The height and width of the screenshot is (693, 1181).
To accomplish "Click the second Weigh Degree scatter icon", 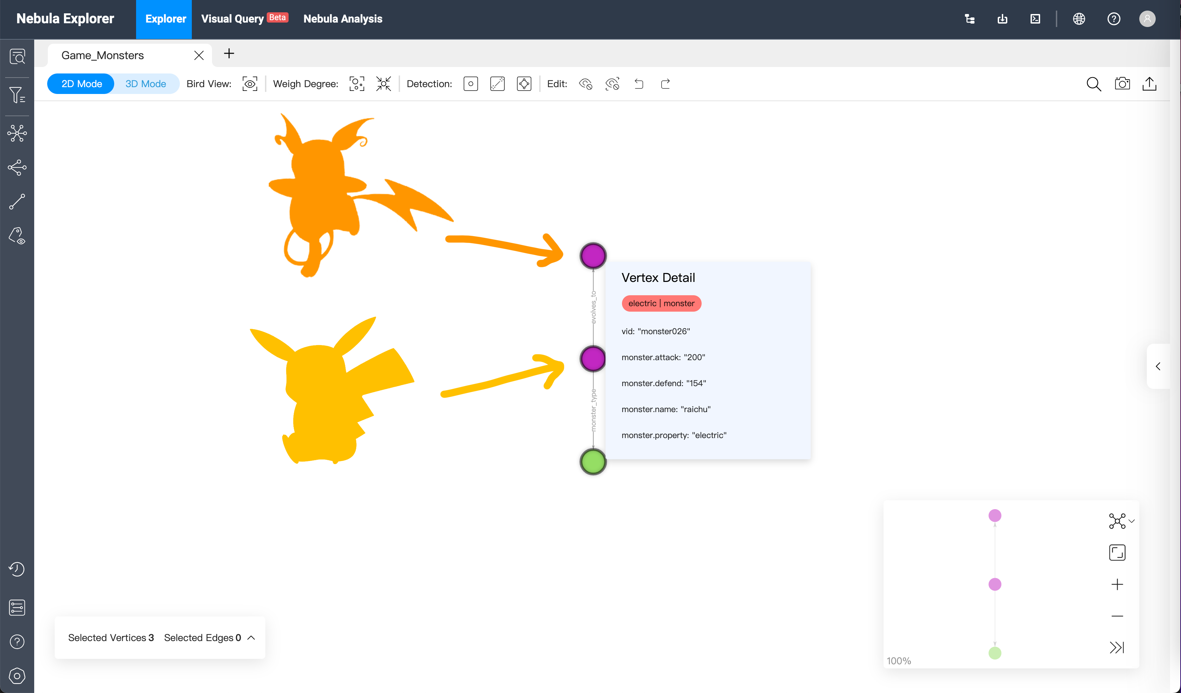I will tap(383, 84).
